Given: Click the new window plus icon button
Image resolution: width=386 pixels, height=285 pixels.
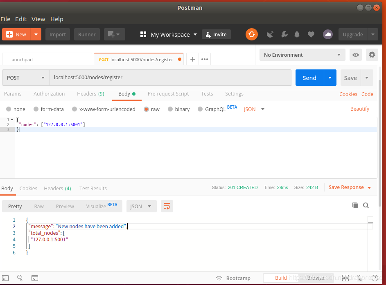Looking at the screenshot, I should pos(115,34).
